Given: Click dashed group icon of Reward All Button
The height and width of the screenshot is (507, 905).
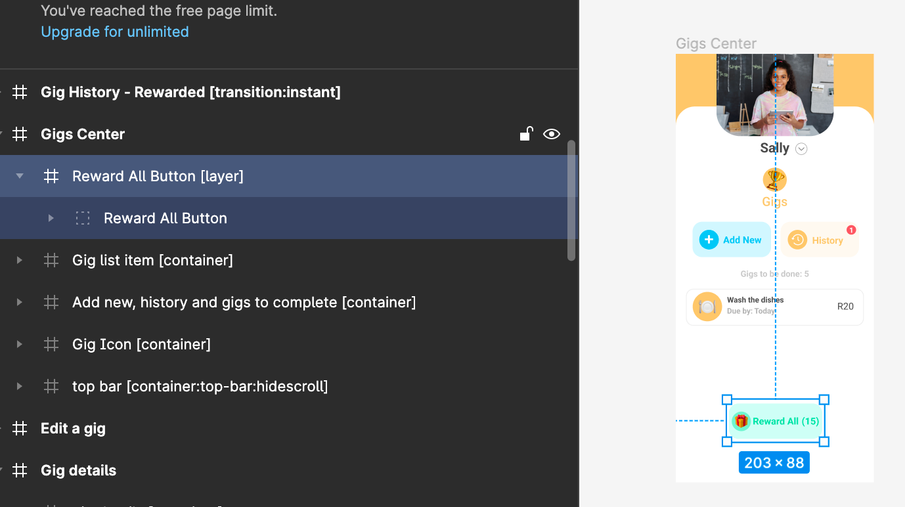Looking at the screenshot, I should coord(83,218).
